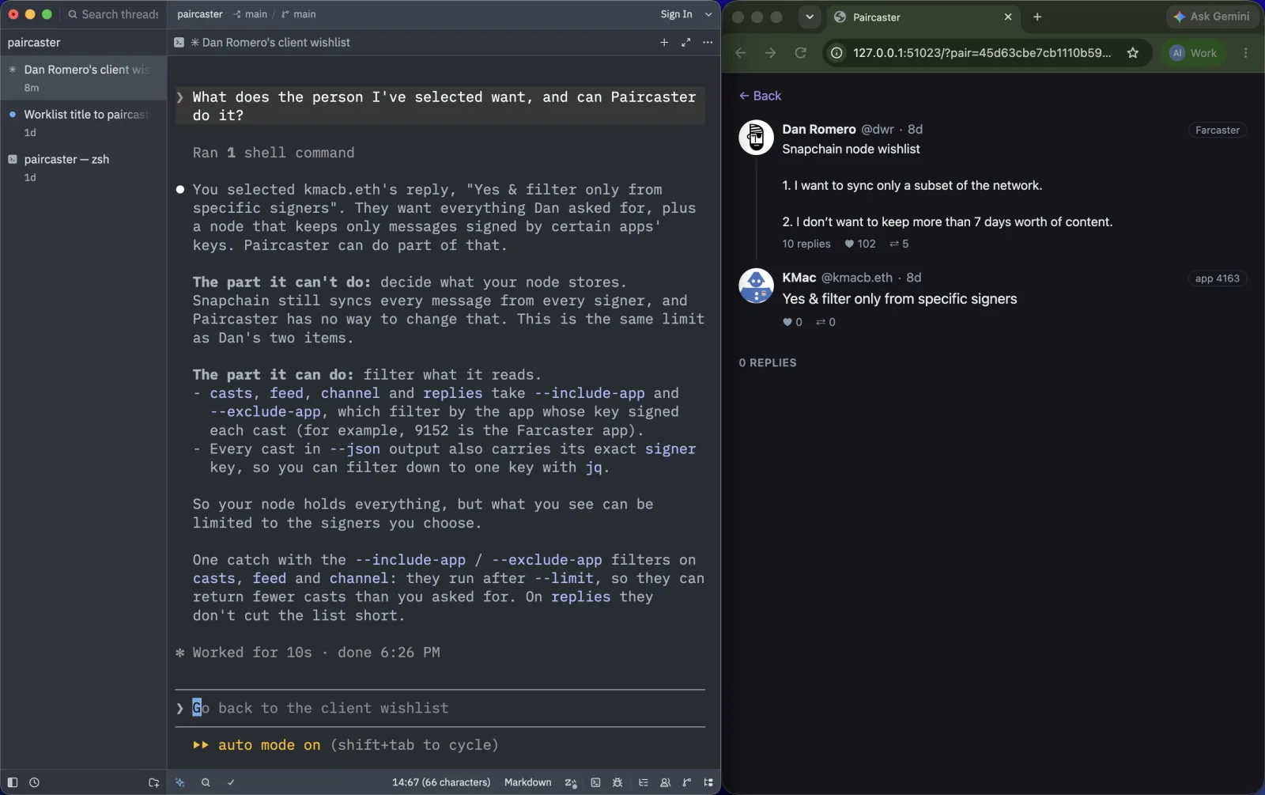The image size is (1265, 795).
Task: Open the Markdown language selector
Action: pyautogui.click(x=527, y=782)
